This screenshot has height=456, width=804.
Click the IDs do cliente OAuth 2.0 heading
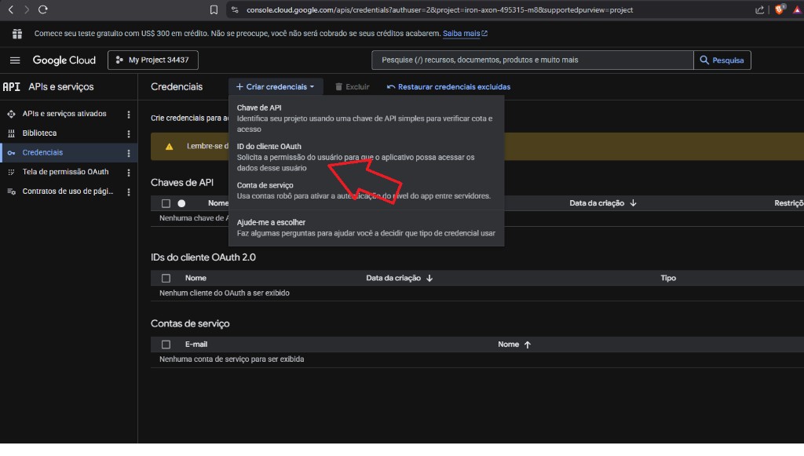coord(203,257)
